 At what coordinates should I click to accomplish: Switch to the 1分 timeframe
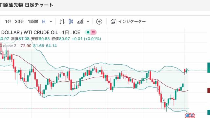8,22
